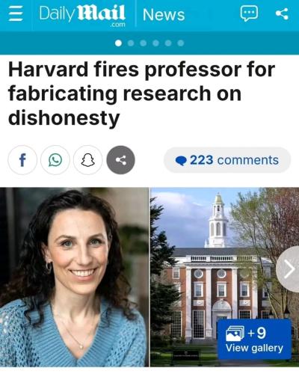Screen dimensions: 299x374
Task: Tap the share icon in top header
Action: [282, 13]
